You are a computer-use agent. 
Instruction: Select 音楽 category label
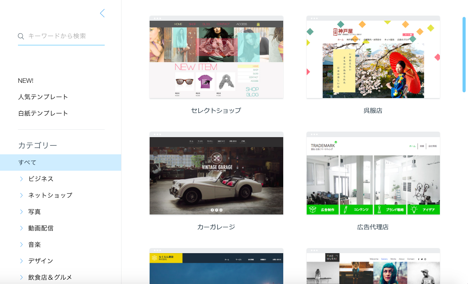point(34,245)
